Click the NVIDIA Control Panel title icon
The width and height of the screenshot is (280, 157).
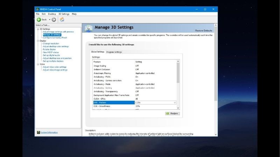click(x=37, y=9)
